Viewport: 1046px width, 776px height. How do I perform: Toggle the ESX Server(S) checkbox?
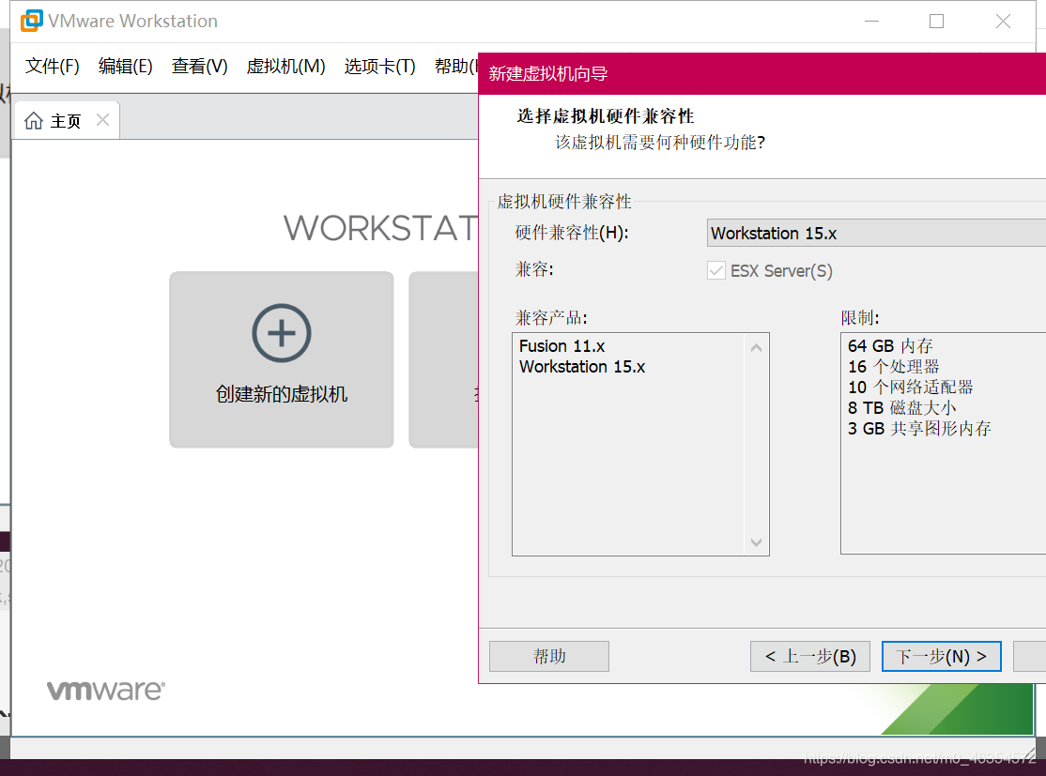[x=716, y=270]
